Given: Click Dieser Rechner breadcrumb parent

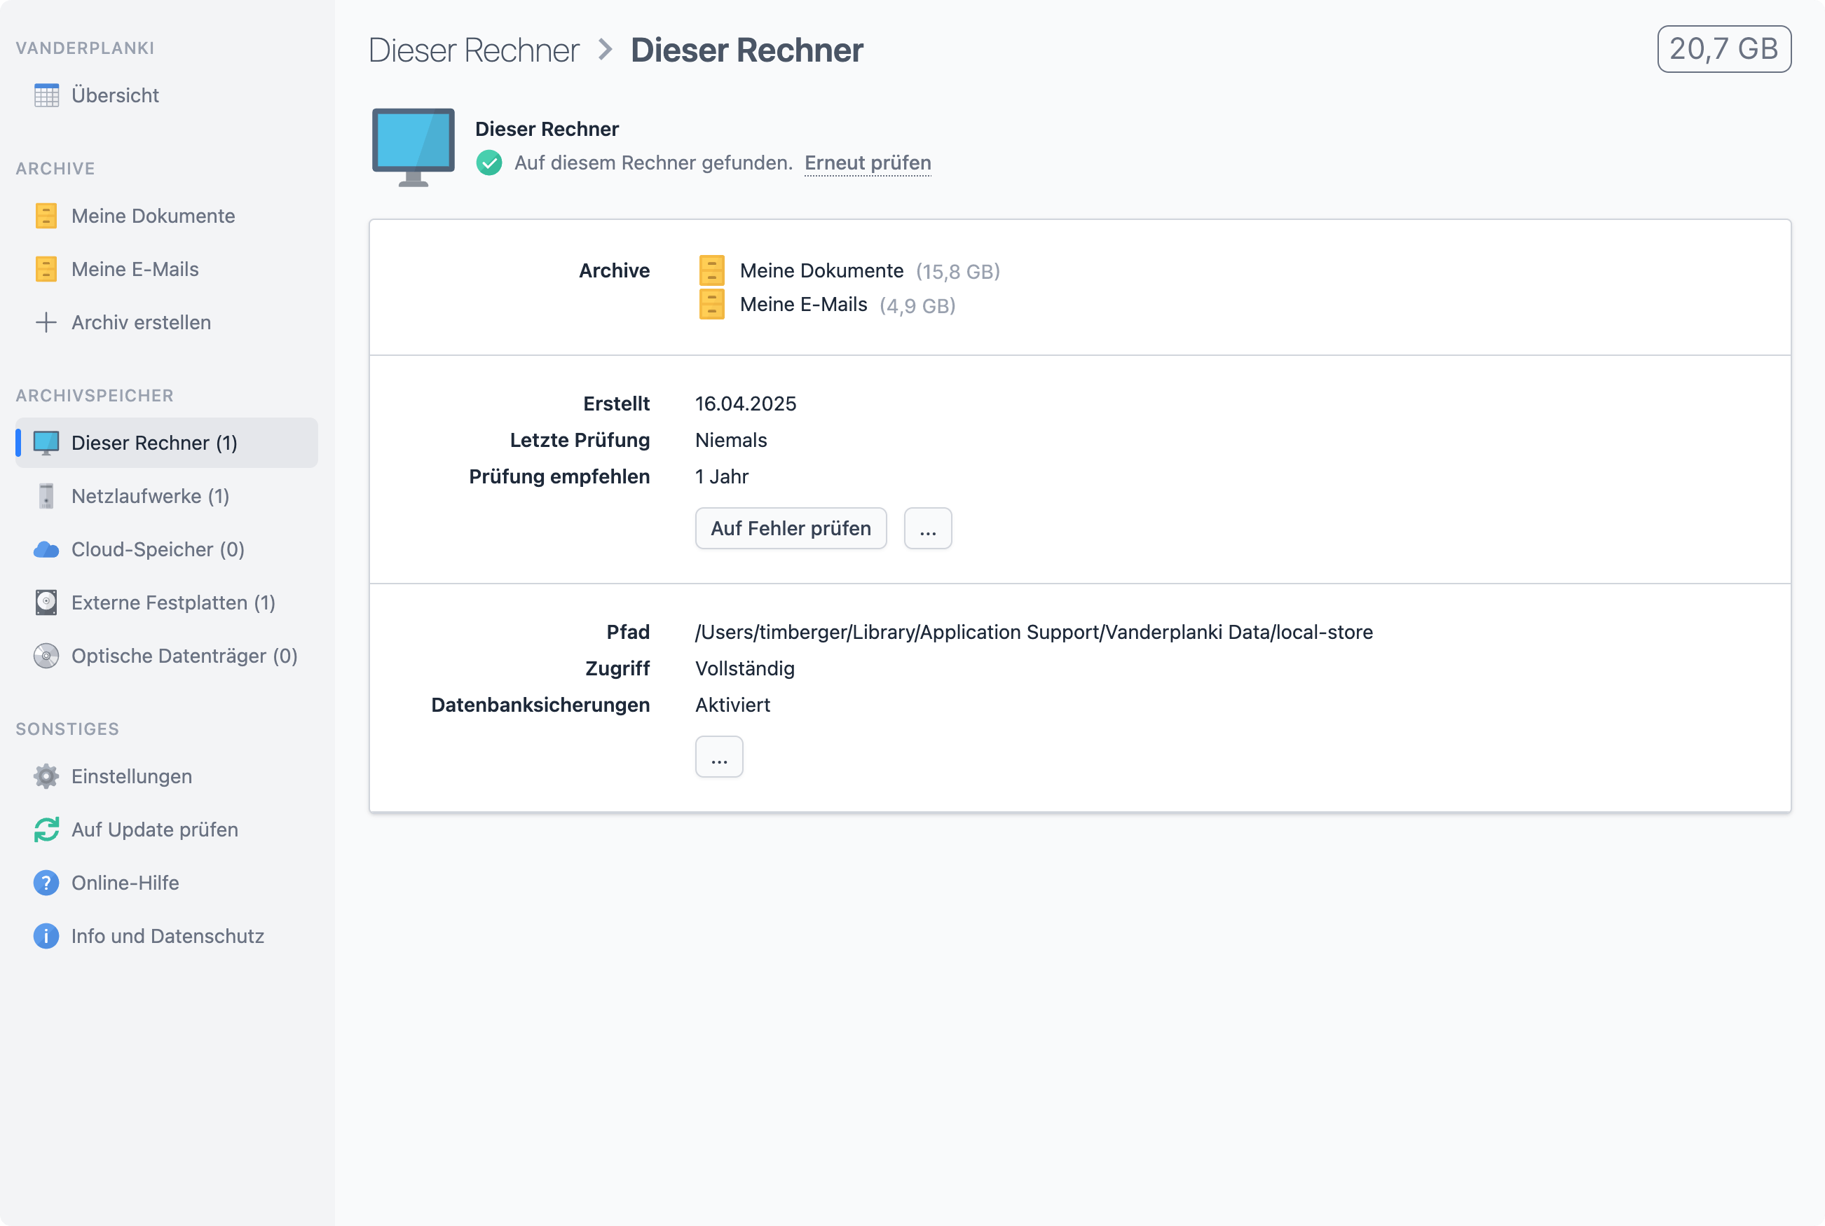Looking at the screenshot, I should tap(473, 50).
